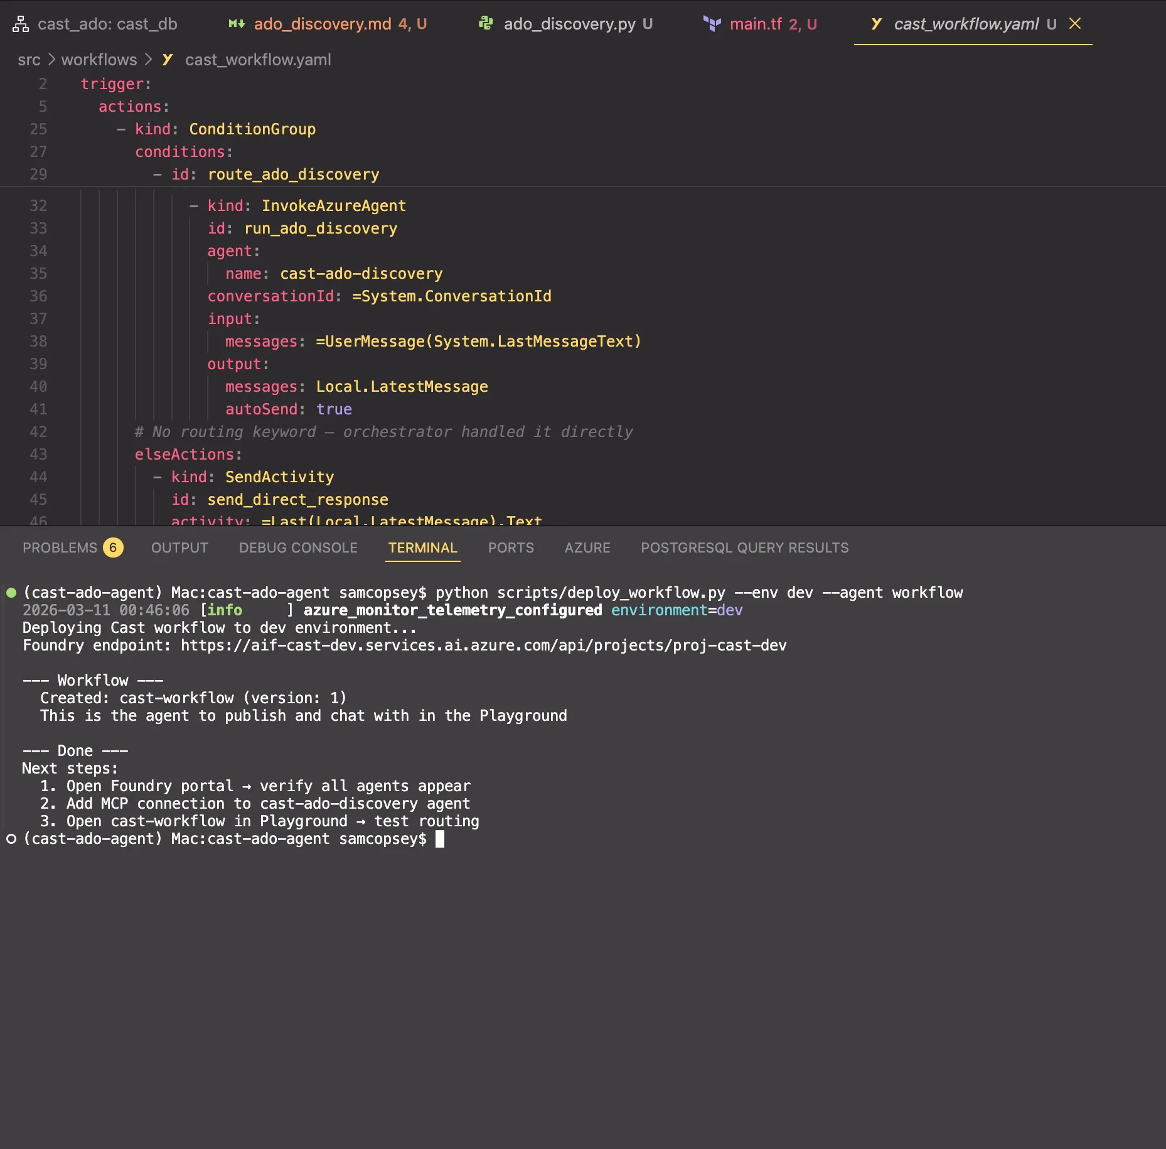Click the Markdown icon on ado_discovery.md tab
This screenshot has width=1166, height=1149.
tap(236, 24)
